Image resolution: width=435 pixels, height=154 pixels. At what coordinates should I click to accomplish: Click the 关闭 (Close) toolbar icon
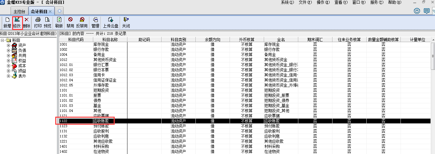click(126, 22)
